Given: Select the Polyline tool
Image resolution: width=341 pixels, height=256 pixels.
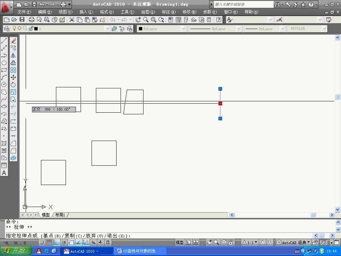Looking at the screenshot, I should click(4, 55).
